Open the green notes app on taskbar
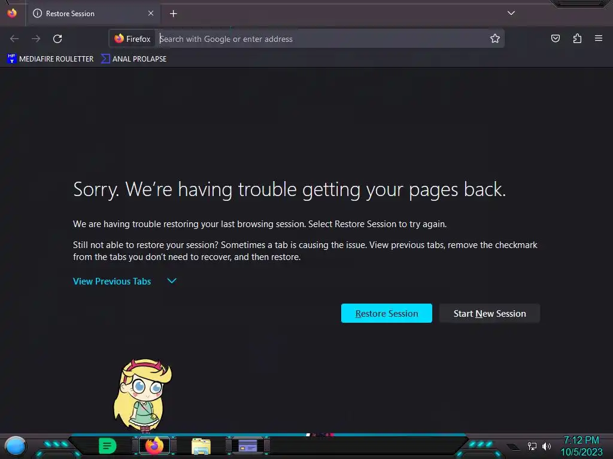The width and height of the screenshot is (613, 459). (108, 446)
